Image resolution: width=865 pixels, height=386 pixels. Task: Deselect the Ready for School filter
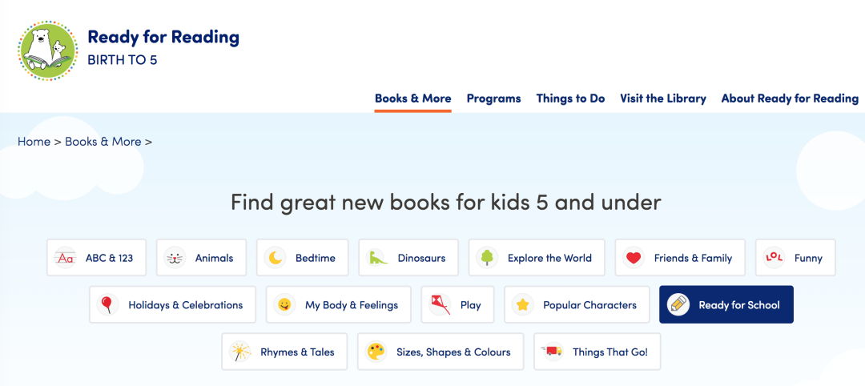(x=726, y=304)
